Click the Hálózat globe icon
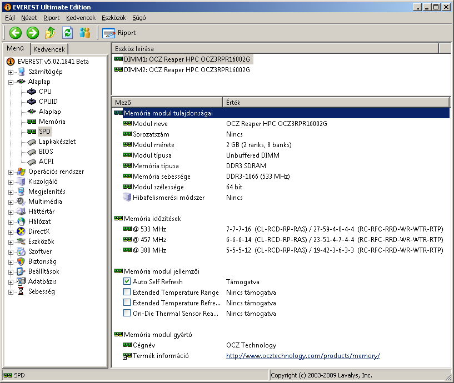The image size is (454, 383). 21,221
